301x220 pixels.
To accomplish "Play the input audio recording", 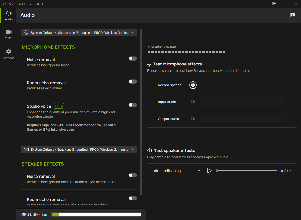I will 193,102.
